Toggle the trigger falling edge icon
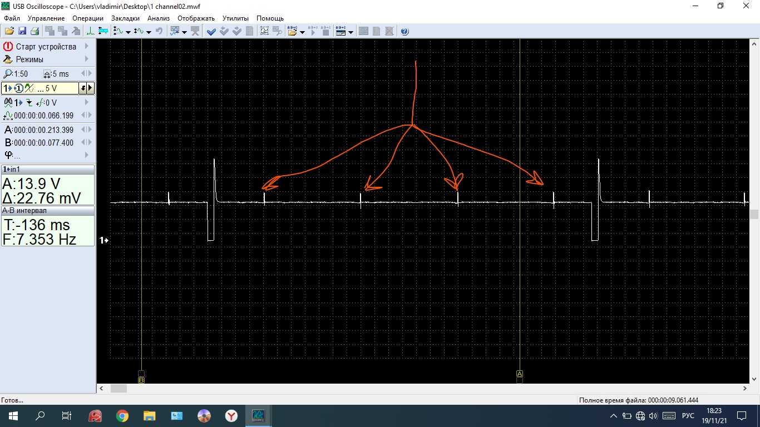 (x=29, y=102)
